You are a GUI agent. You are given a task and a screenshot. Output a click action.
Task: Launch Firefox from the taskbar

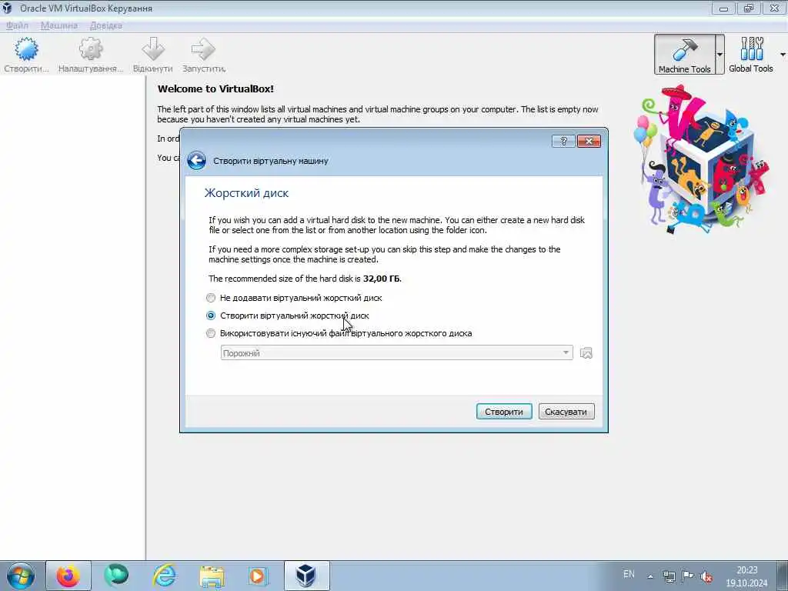68,576
